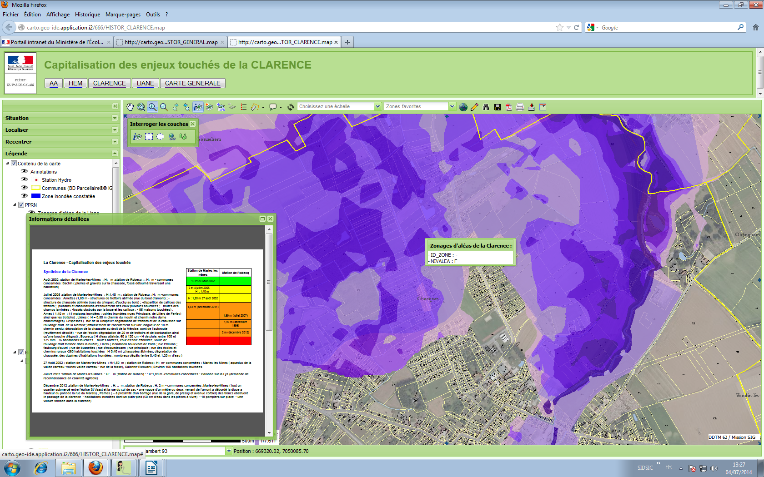Uncheck the Contenu de la carte checkbox
Image resolution: width=764 pixels, height=477 pixels.
pyautogui.click(x=14, y=164)
